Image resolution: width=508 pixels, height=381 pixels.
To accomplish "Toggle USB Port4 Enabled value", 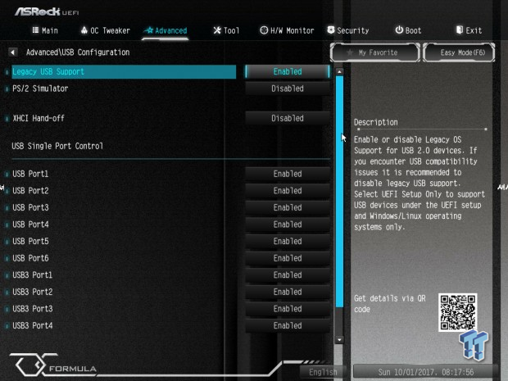I will 288,225.
